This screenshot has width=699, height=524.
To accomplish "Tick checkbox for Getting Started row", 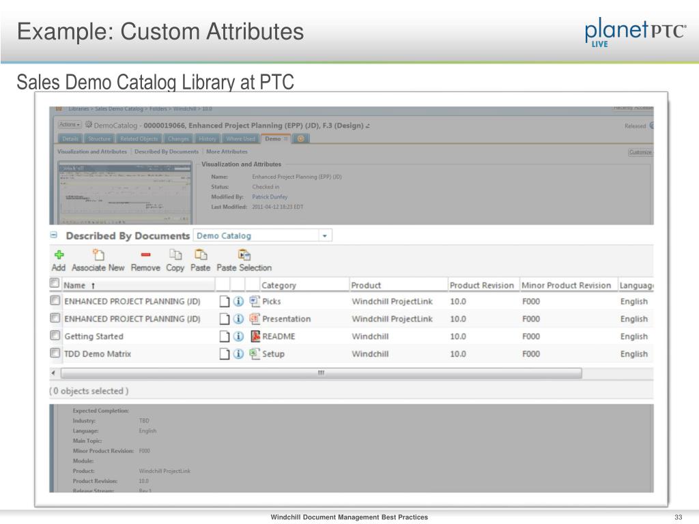I will 55,336.
